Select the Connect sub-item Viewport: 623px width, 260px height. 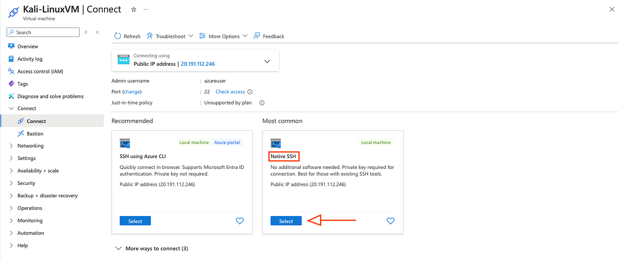52,121
